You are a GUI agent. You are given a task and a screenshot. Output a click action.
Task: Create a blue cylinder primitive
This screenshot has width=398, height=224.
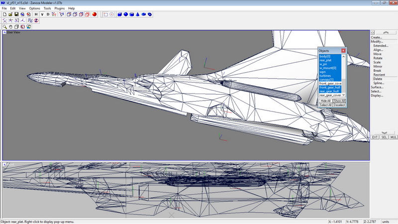coord(132,14)
